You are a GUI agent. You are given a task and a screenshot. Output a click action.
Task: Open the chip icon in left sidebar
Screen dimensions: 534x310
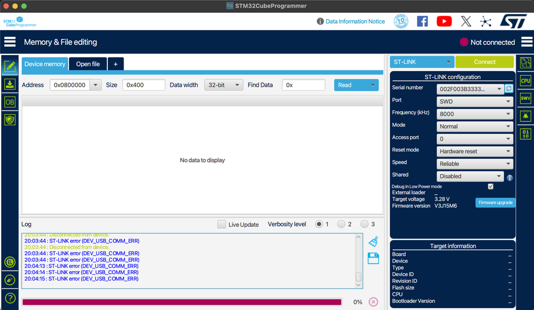click(10, 262)
